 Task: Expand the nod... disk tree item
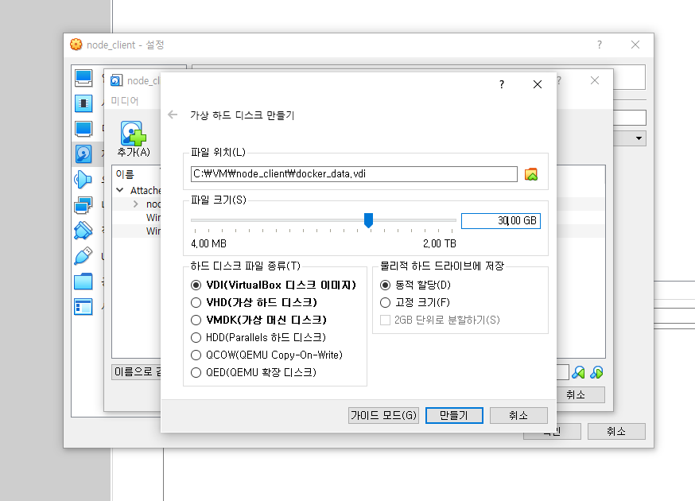point(136,204)
